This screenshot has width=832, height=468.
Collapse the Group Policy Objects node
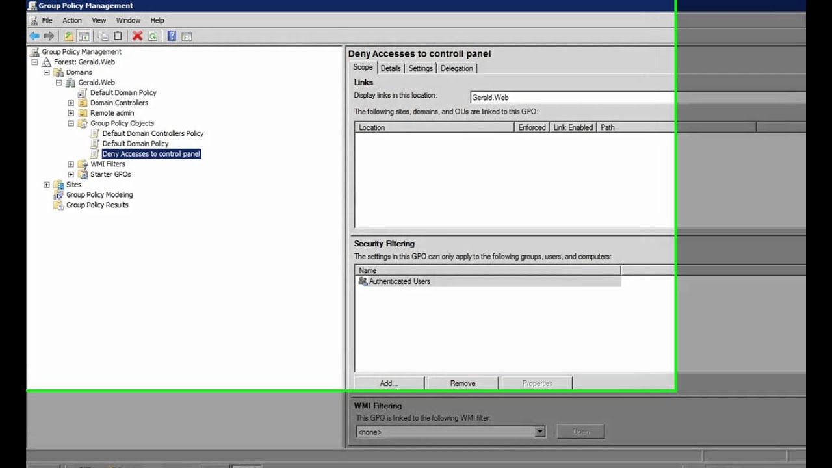(71, 123)
